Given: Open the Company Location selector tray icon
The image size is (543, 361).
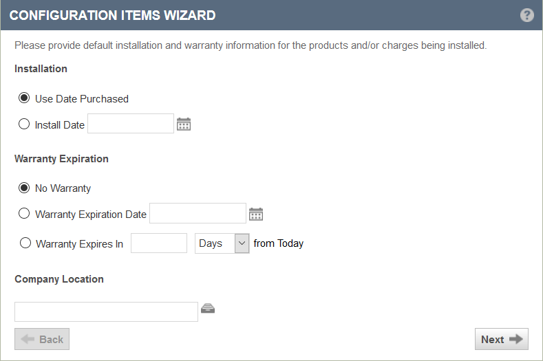Looking at the screenshot, I should point(208,308).
